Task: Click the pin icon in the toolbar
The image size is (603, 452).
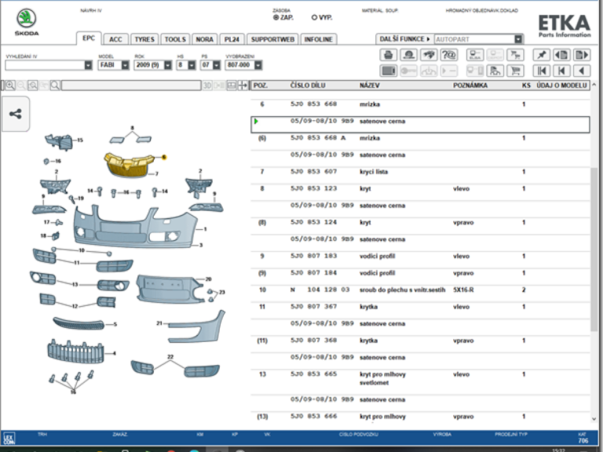Action: [541, 55]
